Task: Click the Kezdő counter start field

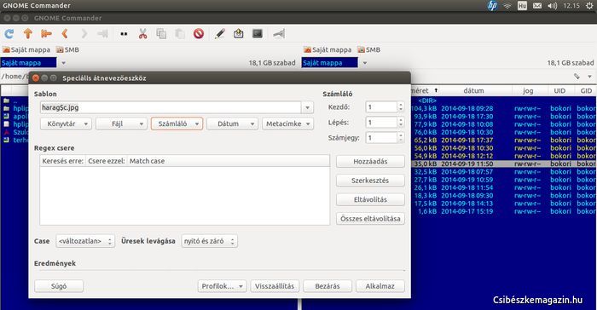Action: pos(380,107)
